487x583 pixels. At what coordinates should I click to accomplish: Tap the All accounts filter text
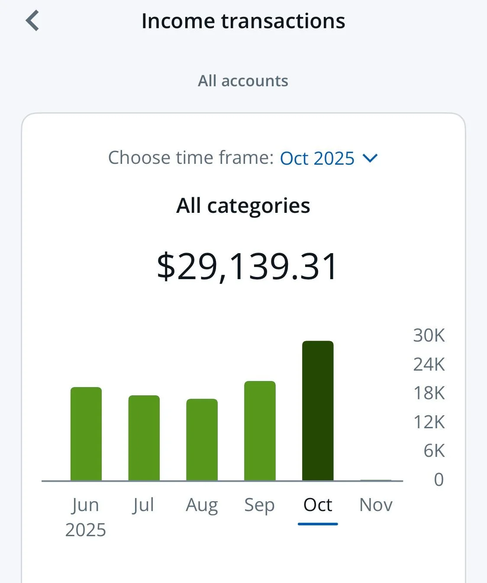point(243,81)
